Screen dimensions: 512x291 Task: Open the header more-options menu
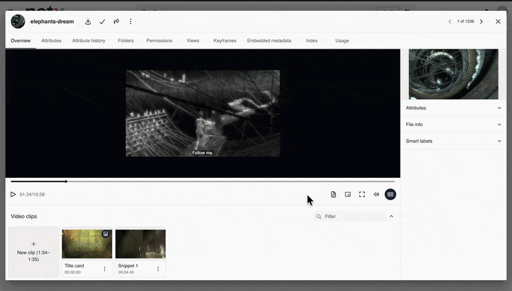[x=131, y=22]
